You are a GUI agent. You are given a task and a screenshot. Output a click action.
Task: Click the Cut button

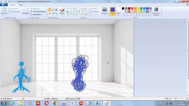[x=13, y=9]
